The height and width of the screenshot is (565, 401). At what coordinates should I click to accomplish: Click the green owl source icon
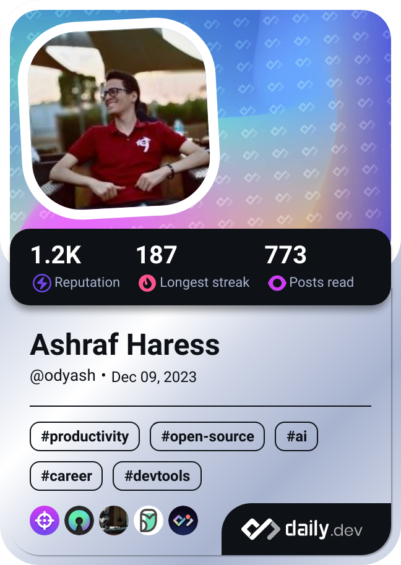[149, 520]
